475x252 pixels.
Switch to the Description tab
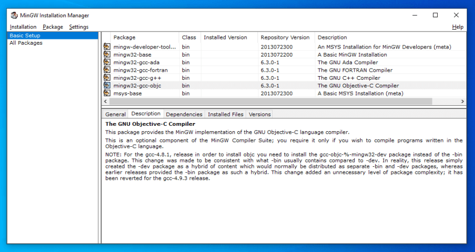(x=146, y=113)
